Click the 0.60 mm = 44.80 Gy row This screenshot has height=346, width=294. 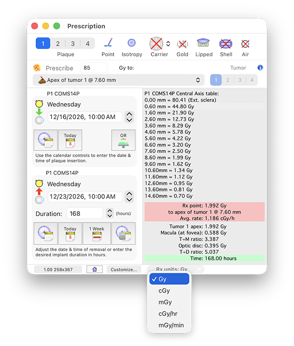pos(205,107)
